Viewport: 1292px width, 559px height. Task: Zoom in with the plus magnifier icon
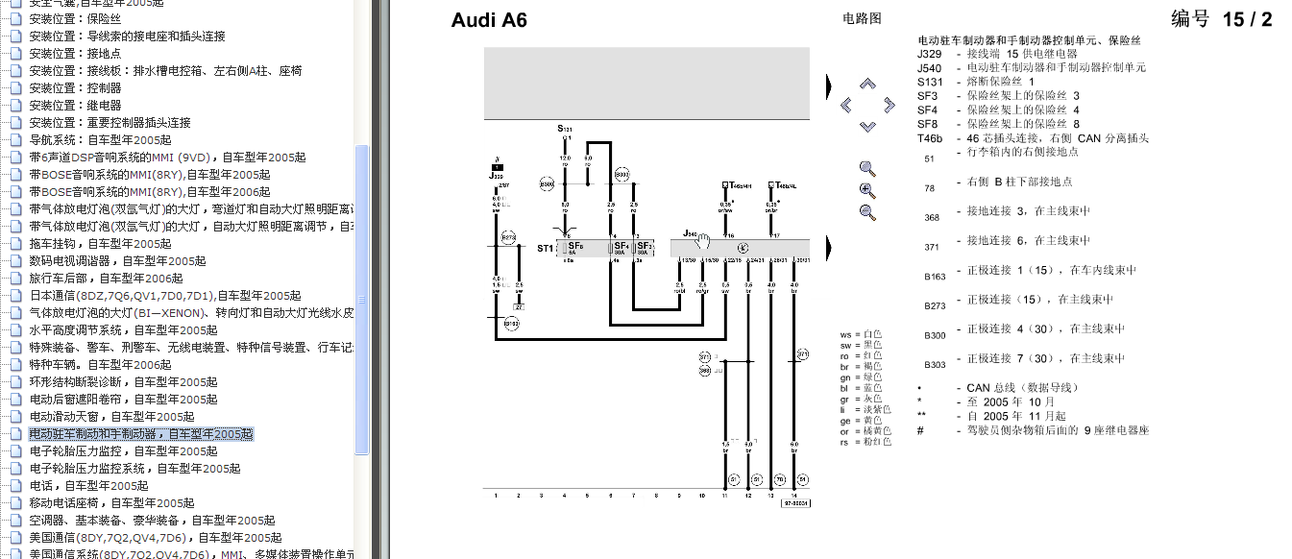tap(867, 190)
